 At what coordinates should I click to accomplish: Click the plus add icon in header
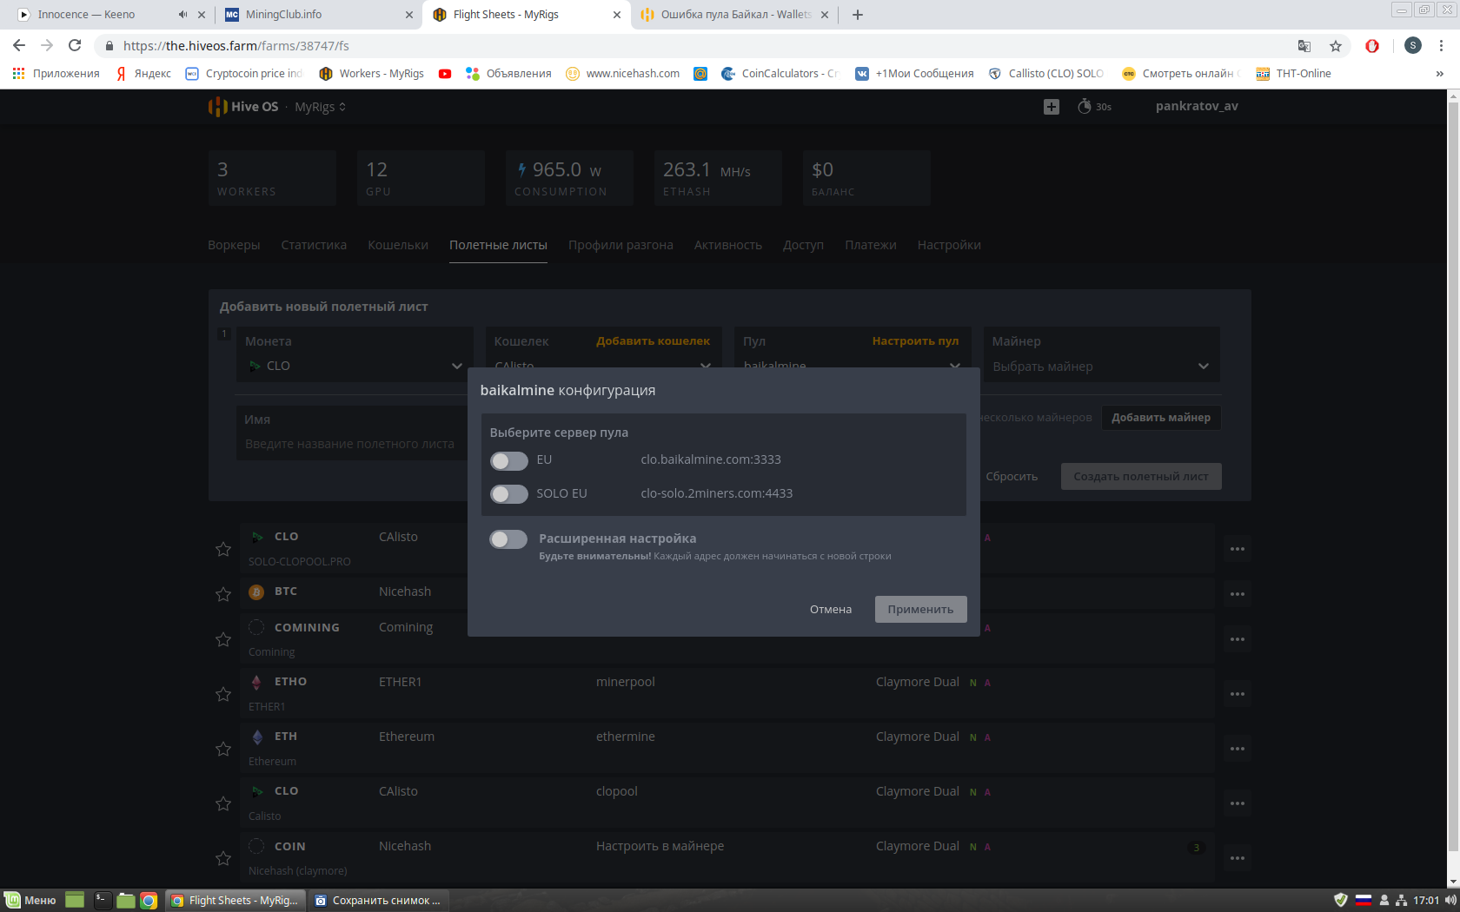coord(1052,107)
